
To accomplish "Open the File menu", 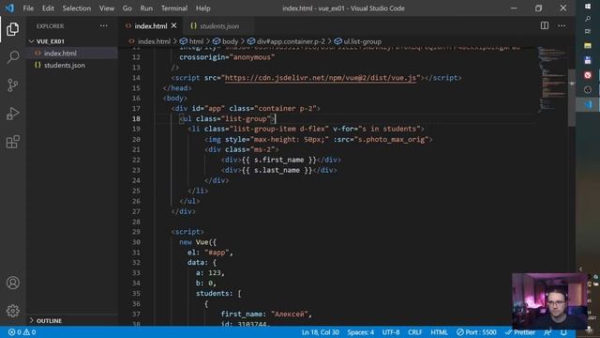I will (28, 8).
